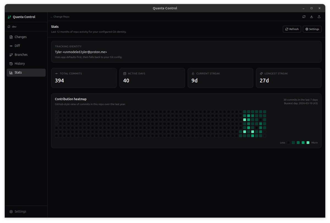Click the longest streak value 27d

click(x=264, y=81)
